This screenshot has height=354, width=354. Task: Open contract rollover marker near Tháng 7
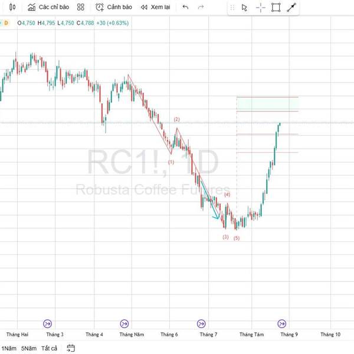coord(201,324)
